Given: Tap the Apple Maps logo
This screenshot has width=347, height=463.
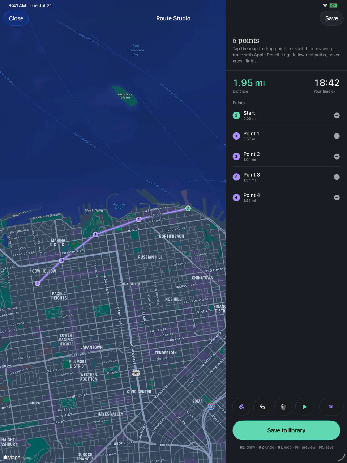Looking at the screenshot, I should coord(12,458).
